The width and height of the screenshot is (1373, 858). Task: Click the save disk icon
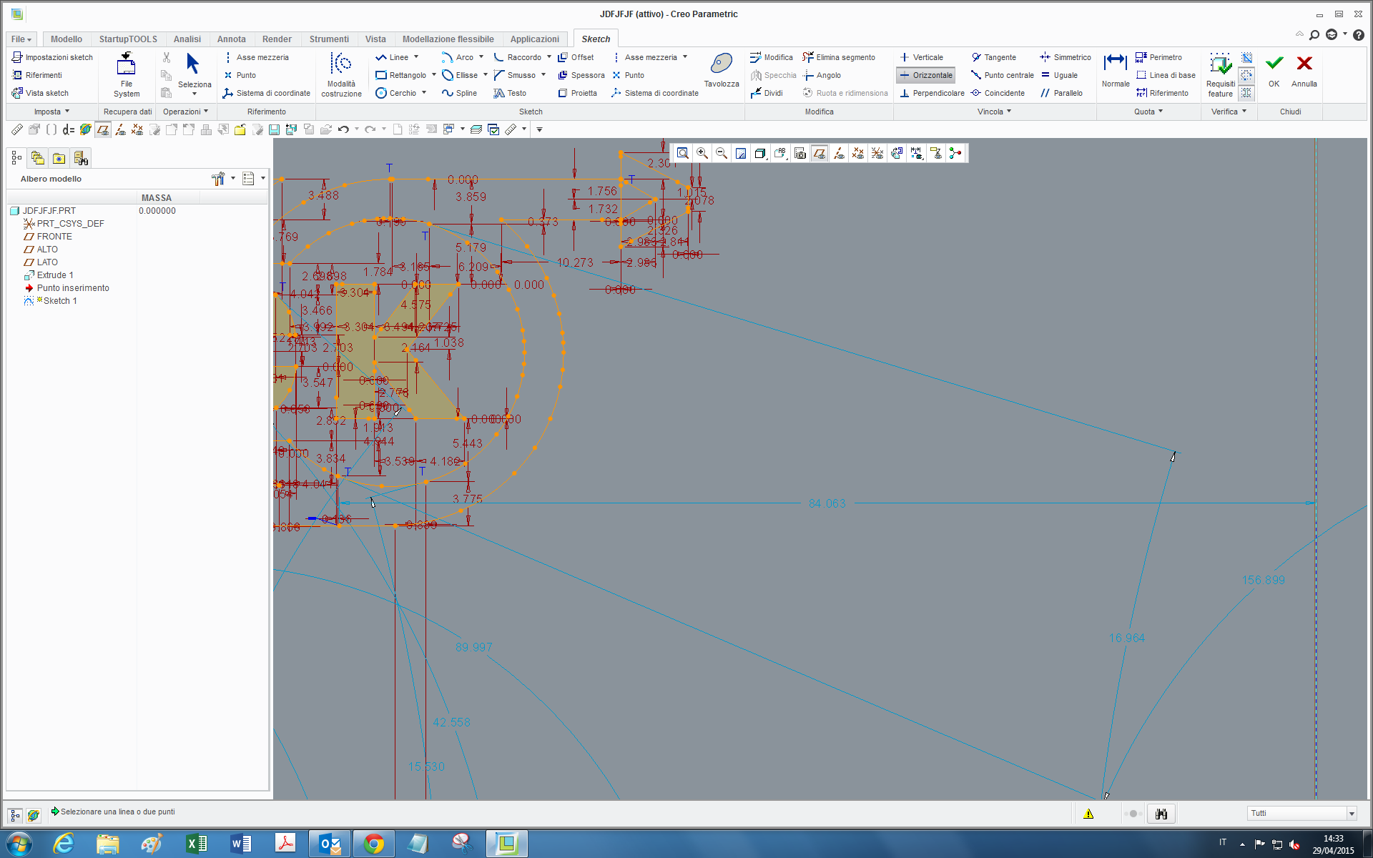pyautogui.click(x=274, y=129)
